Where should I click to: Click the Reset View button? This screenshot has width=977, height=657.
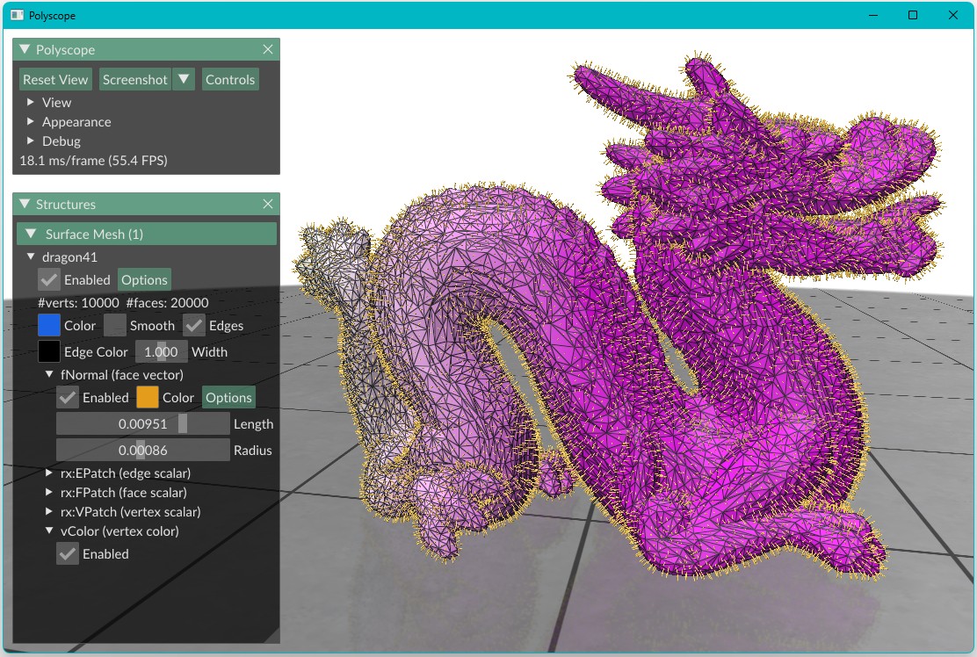pos(55,80)
